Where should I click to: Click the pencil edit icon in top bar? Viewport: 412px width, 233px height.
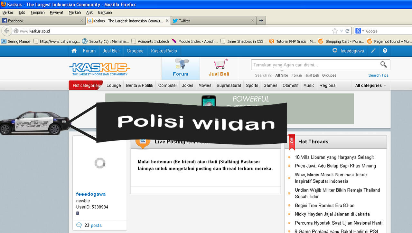(x=373, y=51)
